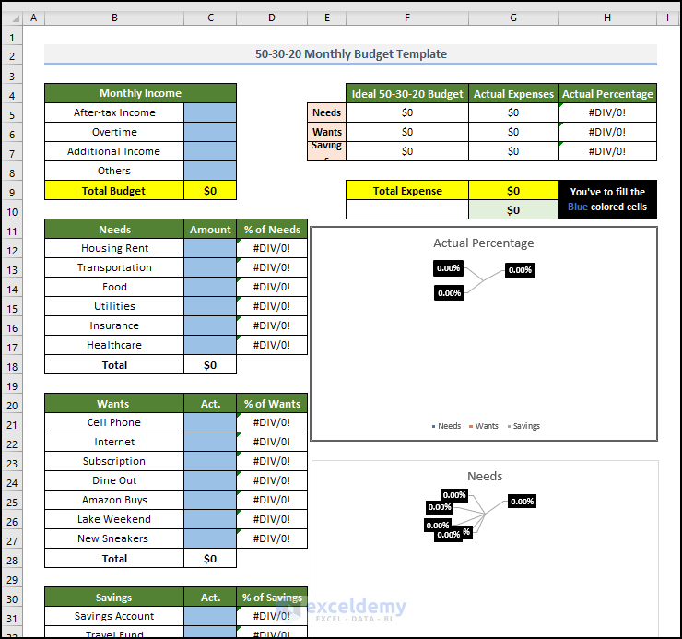Click the yellow Total Expense $0 value cell
The height and width of the screenshot is (639, 682).
point(513,191)
